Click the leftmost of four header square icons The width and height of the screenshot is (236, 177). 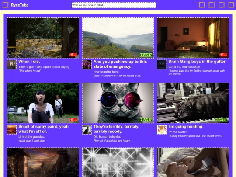pyautogui.click(x=202, y=5)
